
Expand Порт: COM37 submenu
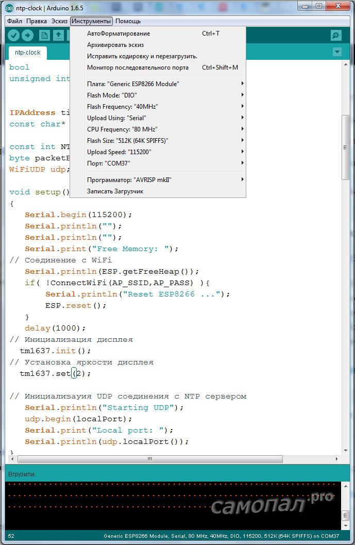click(158, 163)
